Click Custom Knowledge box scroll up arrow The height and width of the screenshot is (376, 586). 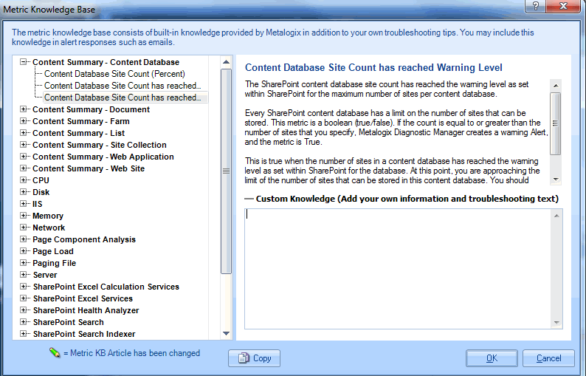pos(557,216)
